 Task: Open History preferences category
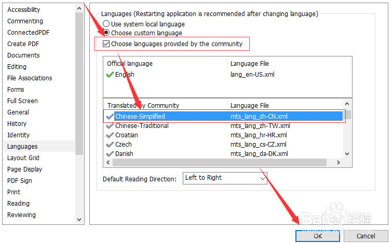click(17, 124)
